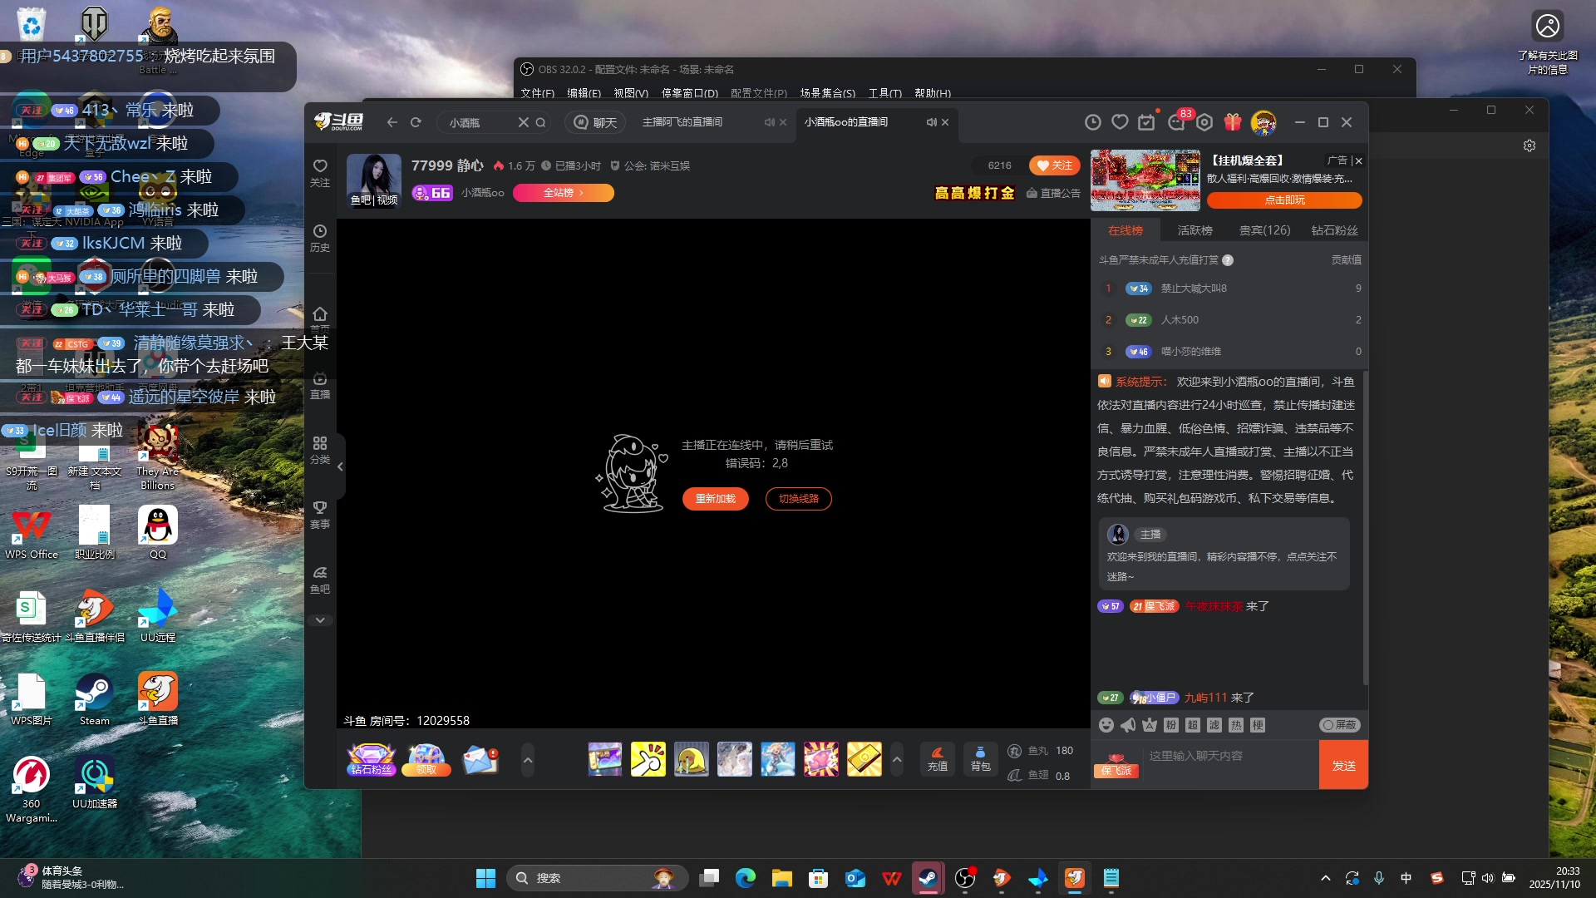Expand the gift list chevron
The image size is (1596, 898).
896,759
